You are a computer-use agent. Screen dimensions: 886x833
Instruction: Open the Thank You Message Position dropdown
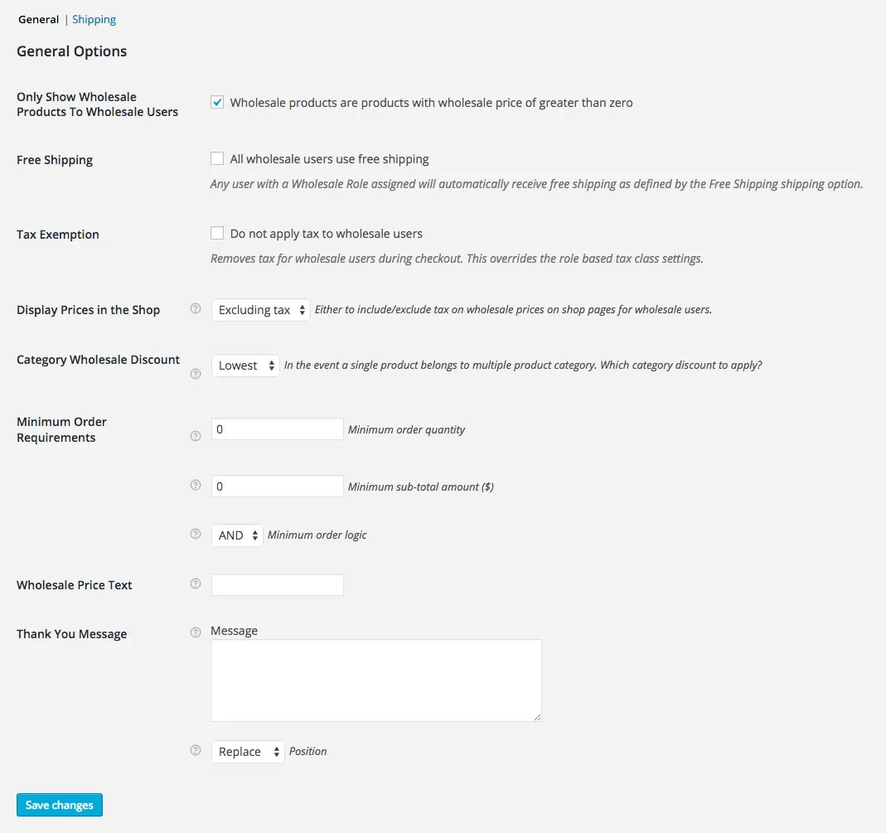tap(247, 751)
